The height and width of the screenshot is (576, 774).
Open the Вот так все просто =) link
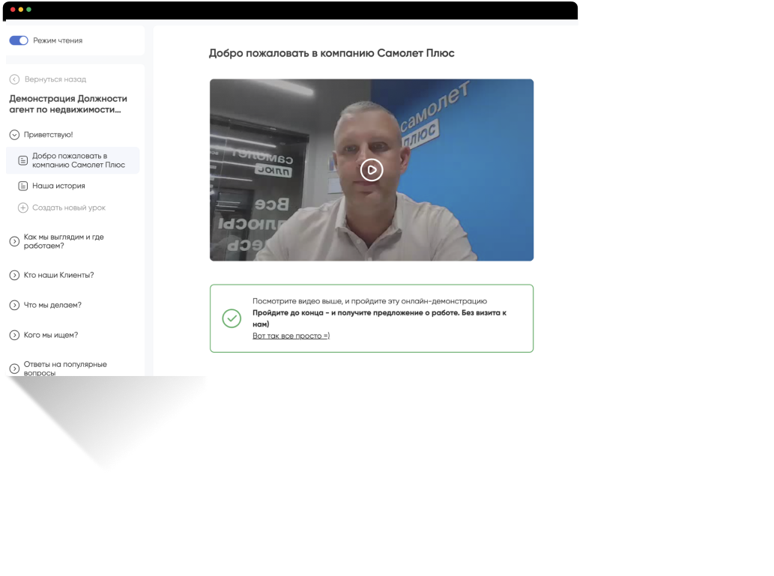291,336
